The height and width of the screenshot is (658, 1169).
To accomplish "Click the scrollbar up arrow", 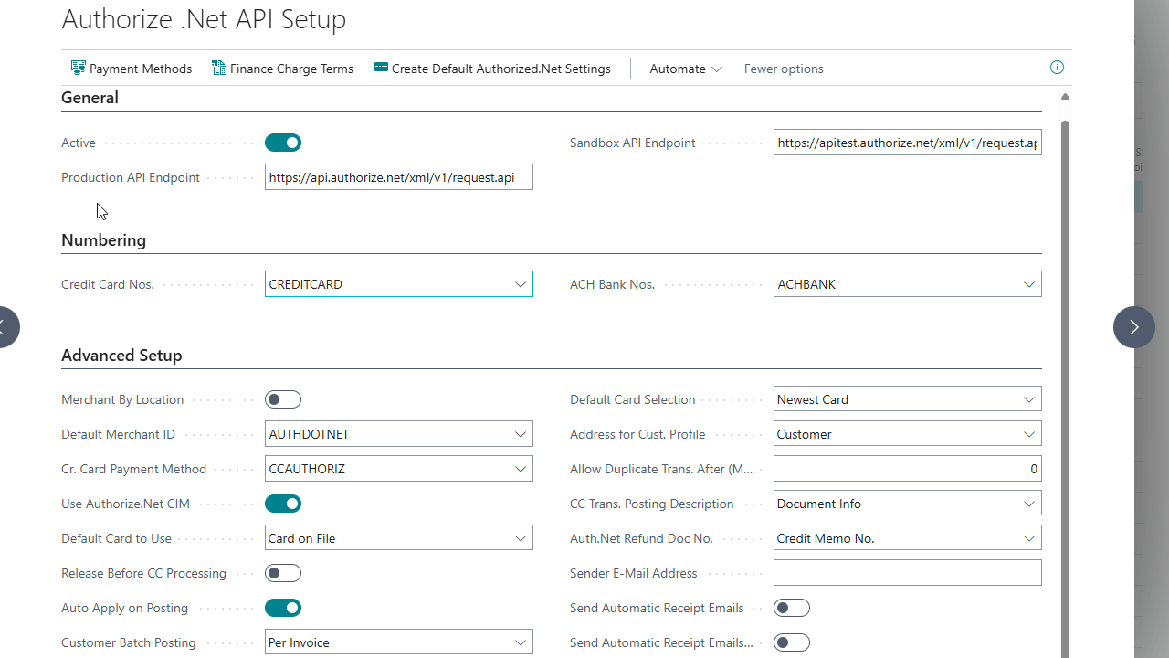I will click(x=1064, y=96).
